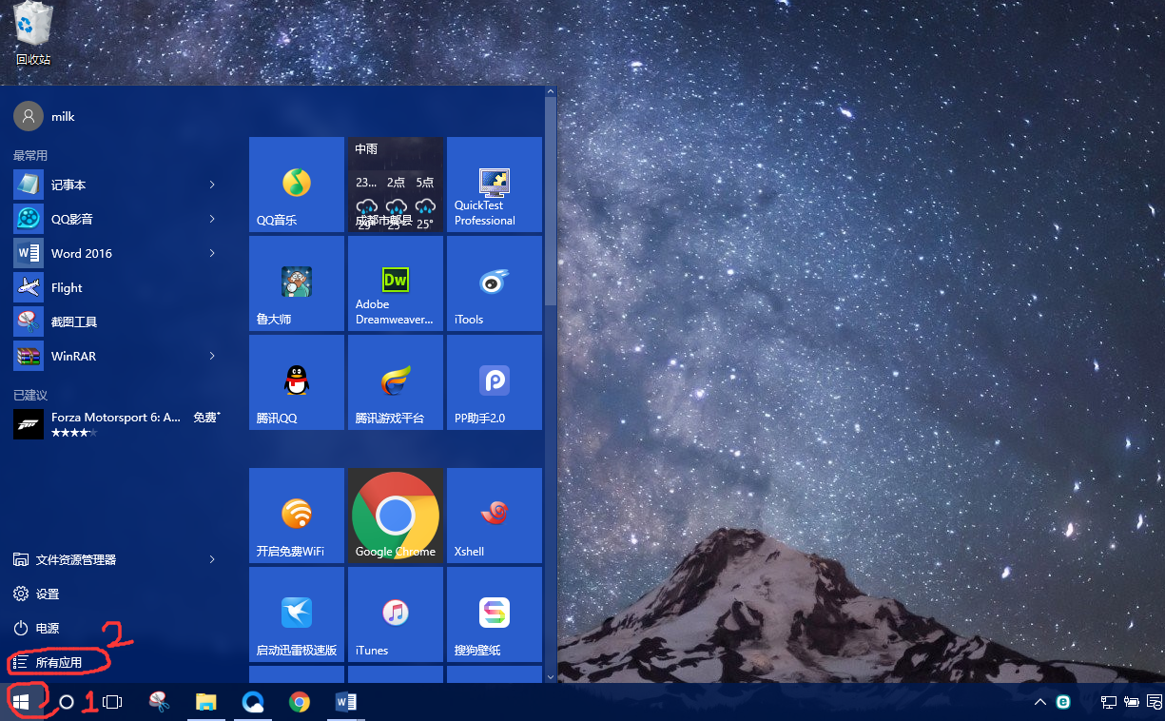Open 截图工具 snipping tool entry
Image resolution: width=1165 pixels, height=721 pixels.
click(x=116, y=322)
